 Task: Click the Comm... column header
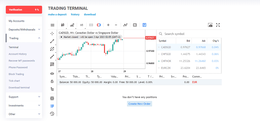click(x=197, y=77)
